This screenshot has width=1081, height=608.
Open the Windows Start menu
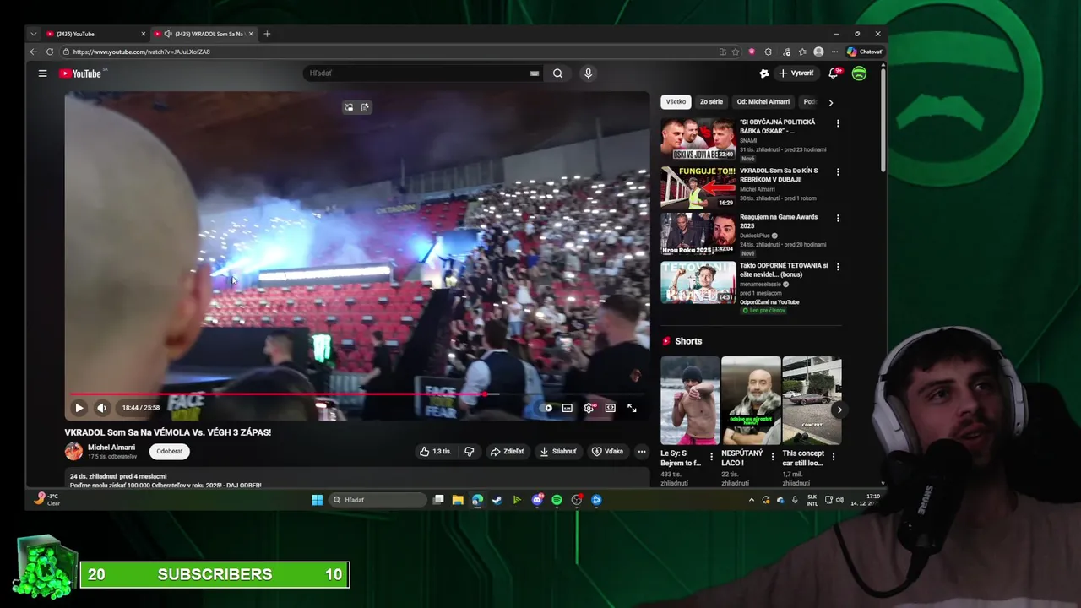pos(317,500)
